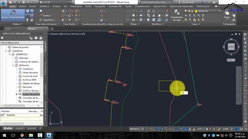The image size is (248, 139).
Task: Click the quick access Undo arrow
Action: click(x=28, y=2)
